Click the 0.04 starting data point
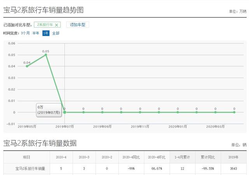 click(27, 66)
